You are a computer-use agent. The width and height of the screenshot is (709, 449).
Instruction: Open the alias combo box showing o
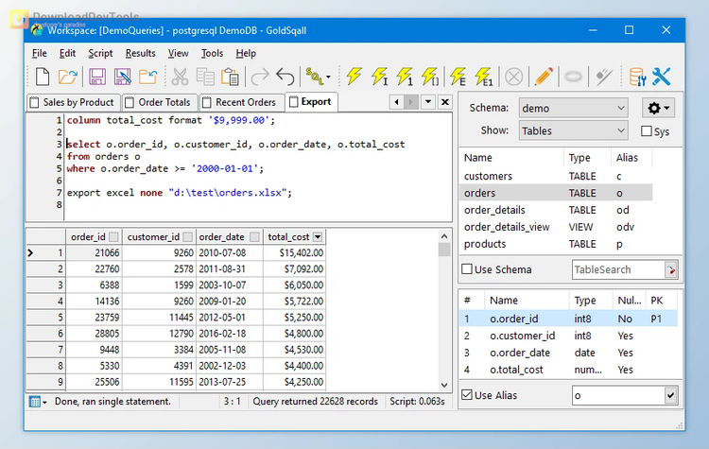coord(625,396)
